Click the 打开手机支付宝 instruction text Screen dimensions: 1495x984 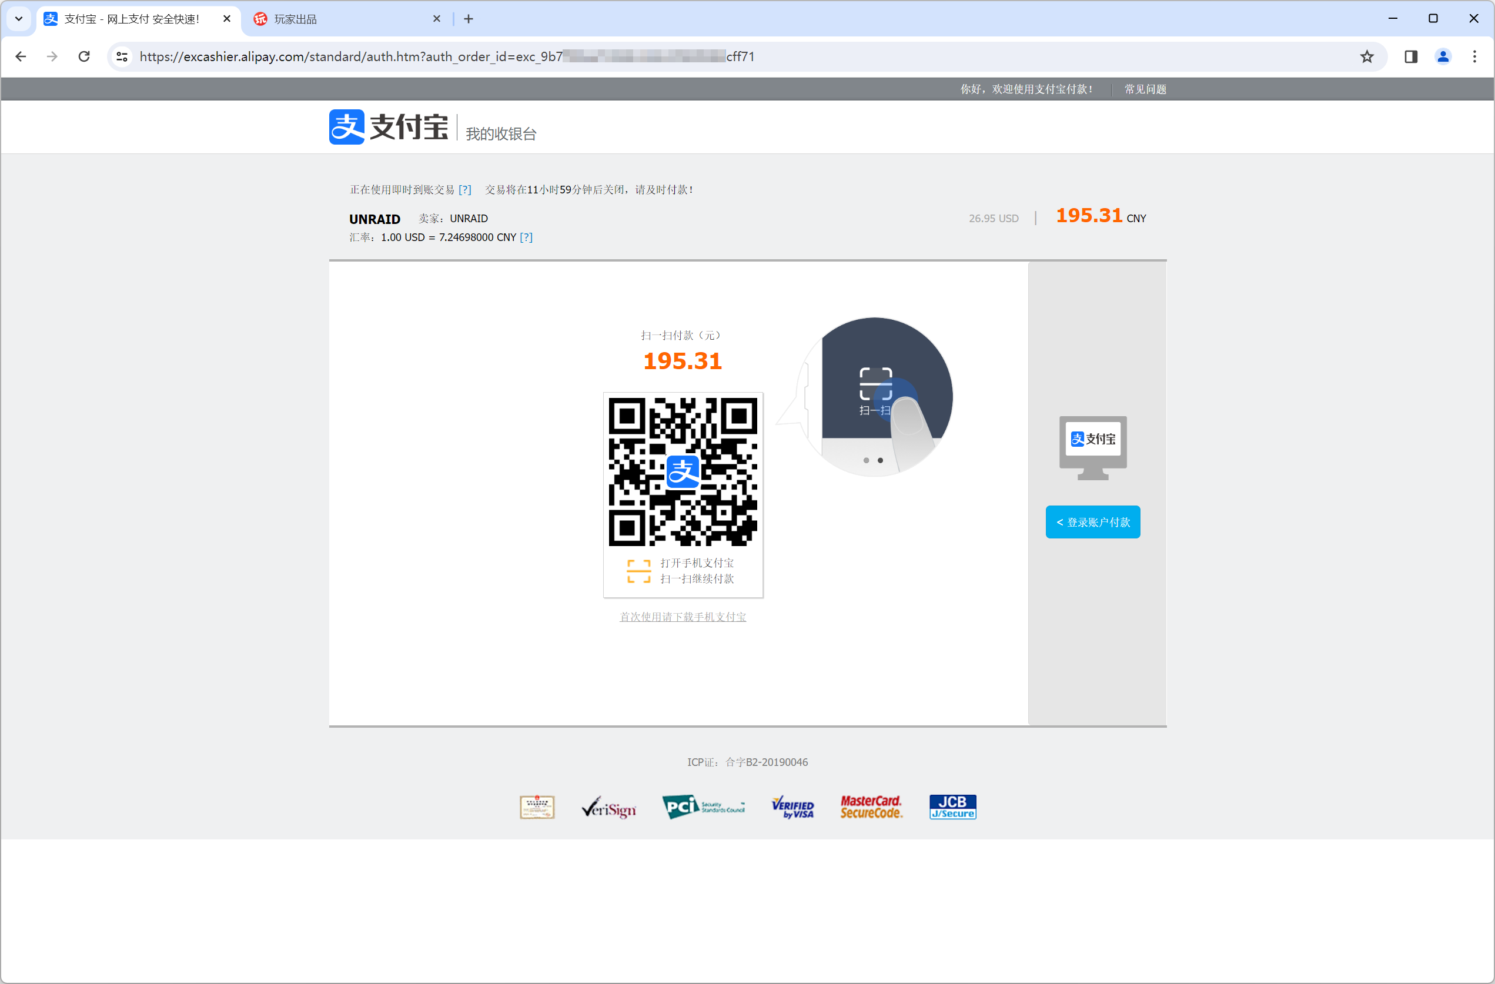pos(697,563)
